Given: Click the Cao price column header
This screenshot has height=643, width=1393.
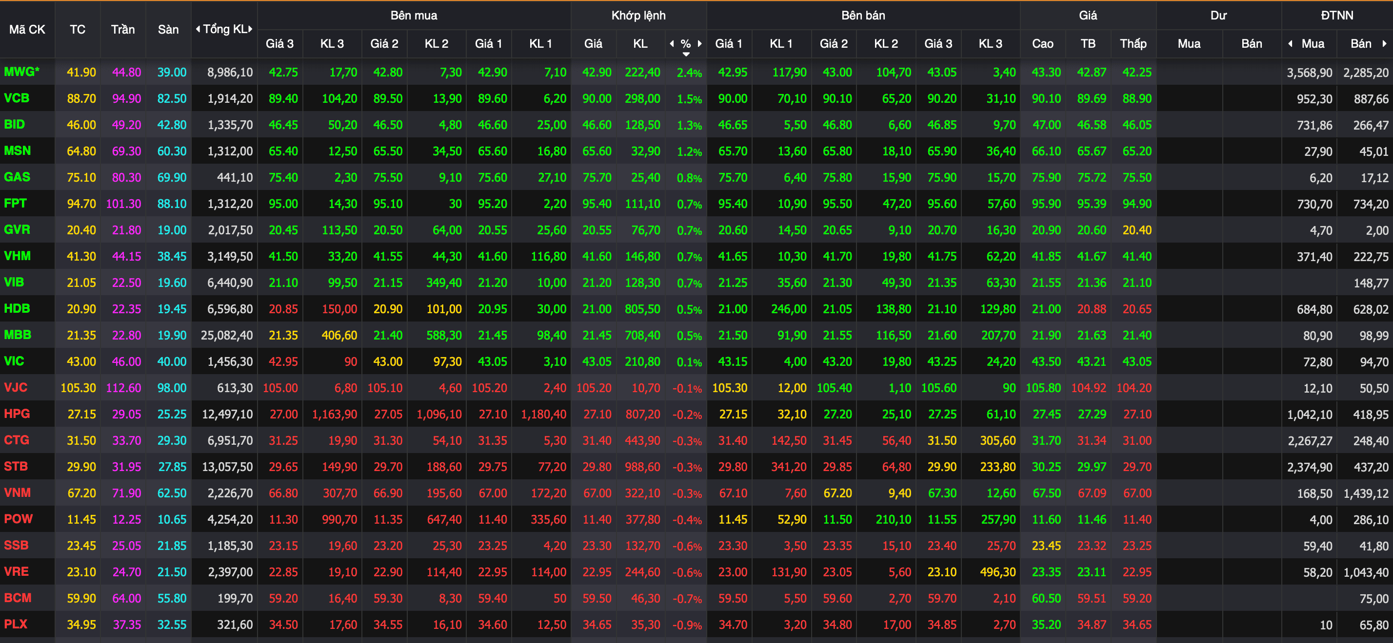Looking at the screenshot, I should (x=1043, y=44).
